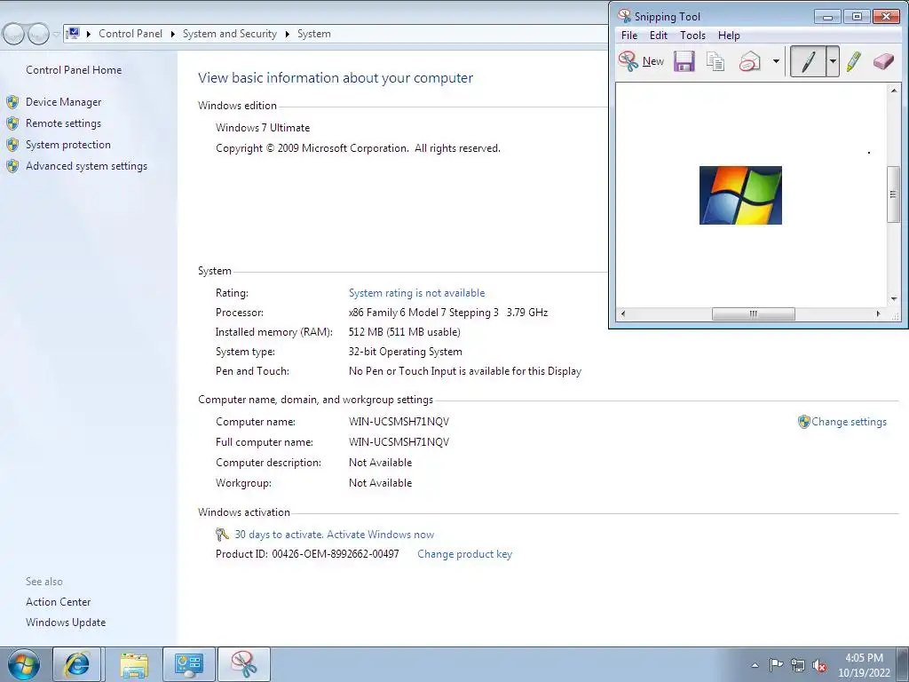Screen dimensions: 909x682
Task: Click Control Panel in address breadcrumb
Action: [x=130, y=34]
